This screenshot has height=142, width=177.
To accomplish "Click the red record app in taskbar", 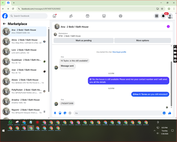I will click(x=38, y=122).
